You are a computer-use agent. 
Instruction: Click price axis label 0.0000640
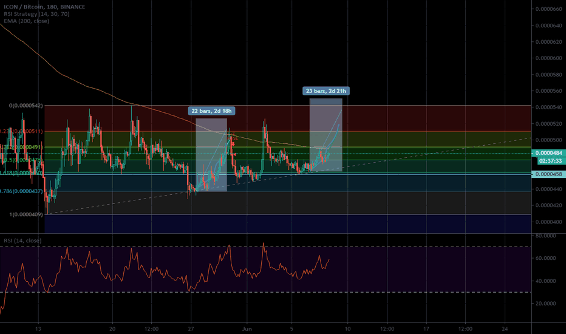pos(548,26)
